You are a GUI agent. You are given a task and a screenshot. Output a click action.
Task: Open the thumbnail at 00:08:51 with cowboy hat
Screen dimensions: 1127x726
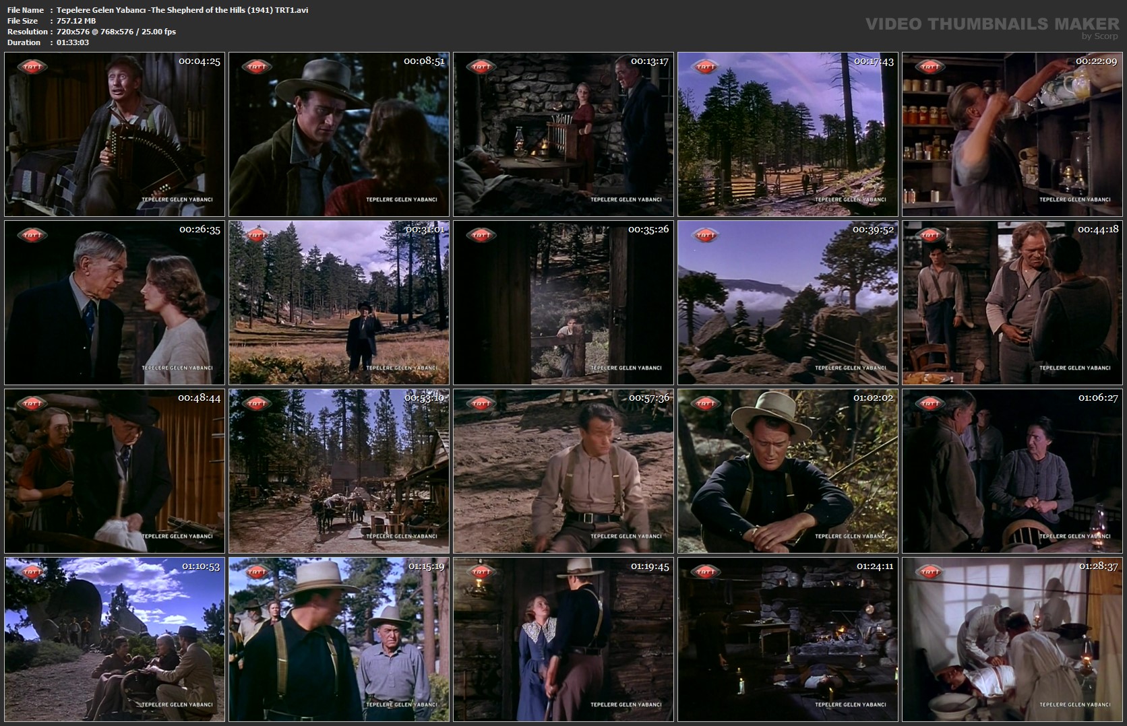[x=338, y=135]
